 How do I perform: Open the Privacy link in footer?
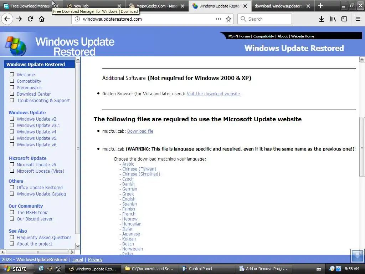click(x=95, y=260)
